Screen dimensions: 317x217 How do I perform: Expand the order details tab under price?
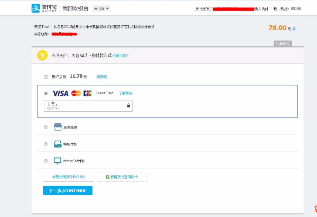[x=282, y=44]
